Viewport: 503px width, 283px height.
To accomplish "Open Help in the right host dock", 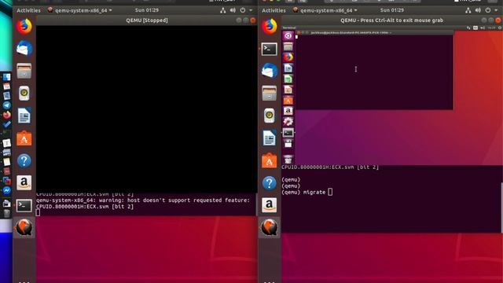I will [x=269, y=183].
